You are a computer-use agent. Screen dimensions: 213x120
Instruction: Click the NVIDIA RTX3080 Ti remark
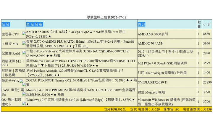152,82
